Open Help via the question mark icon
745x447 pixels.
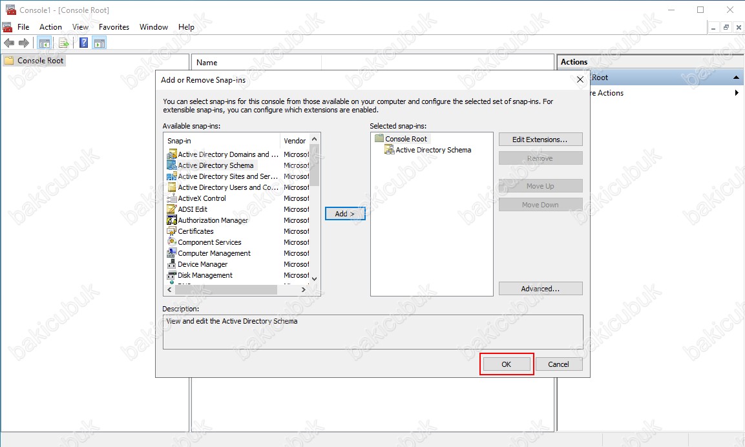pos(83,43)
